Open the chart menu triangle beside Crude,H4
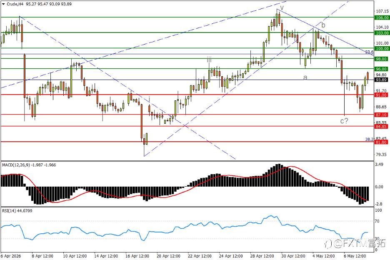390x260 pixels. [x=3, y=4]
